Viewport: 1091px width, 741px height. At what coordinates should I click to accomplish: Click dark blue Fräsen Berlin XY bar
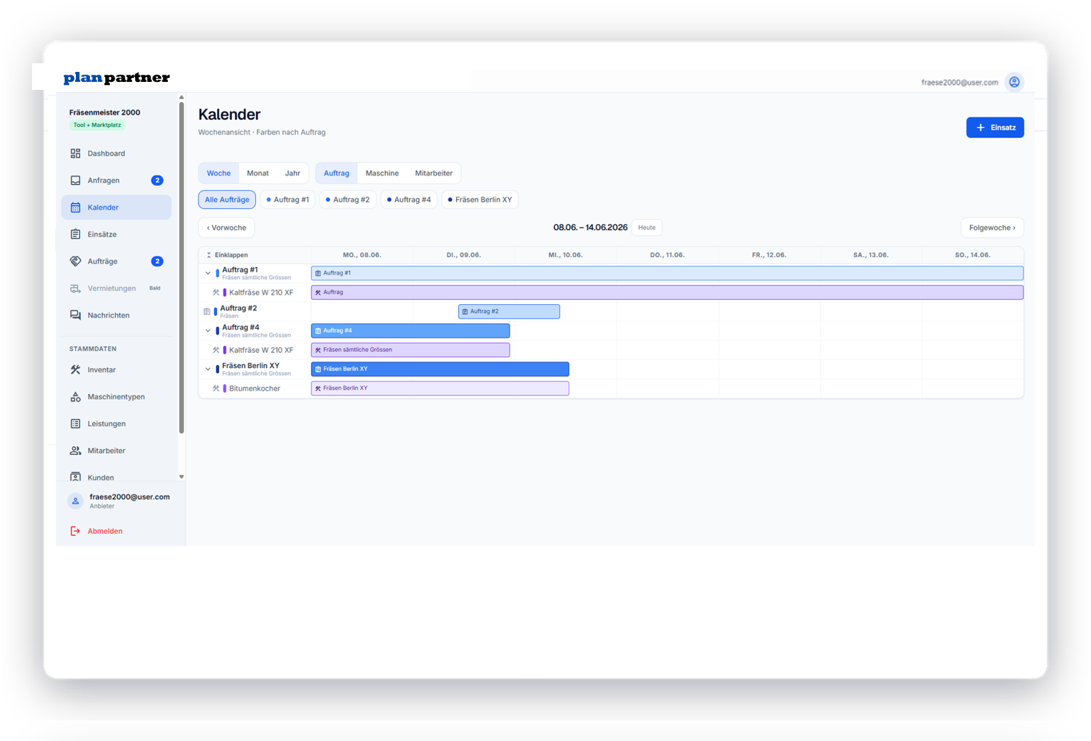(440, 369)
